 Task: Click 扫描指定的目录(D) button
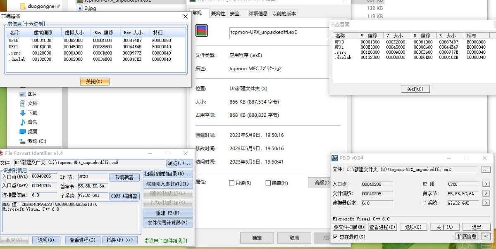tap(168, 174)
